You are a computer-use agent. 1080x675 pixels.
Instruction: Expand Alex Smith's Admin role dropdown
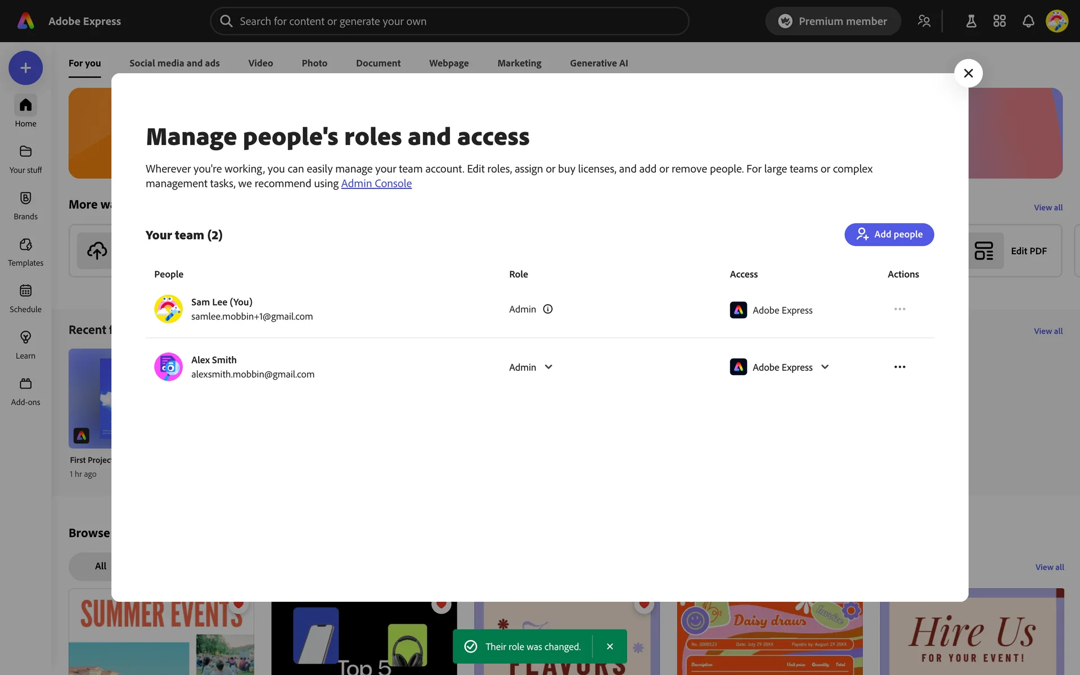coord(548,367)
